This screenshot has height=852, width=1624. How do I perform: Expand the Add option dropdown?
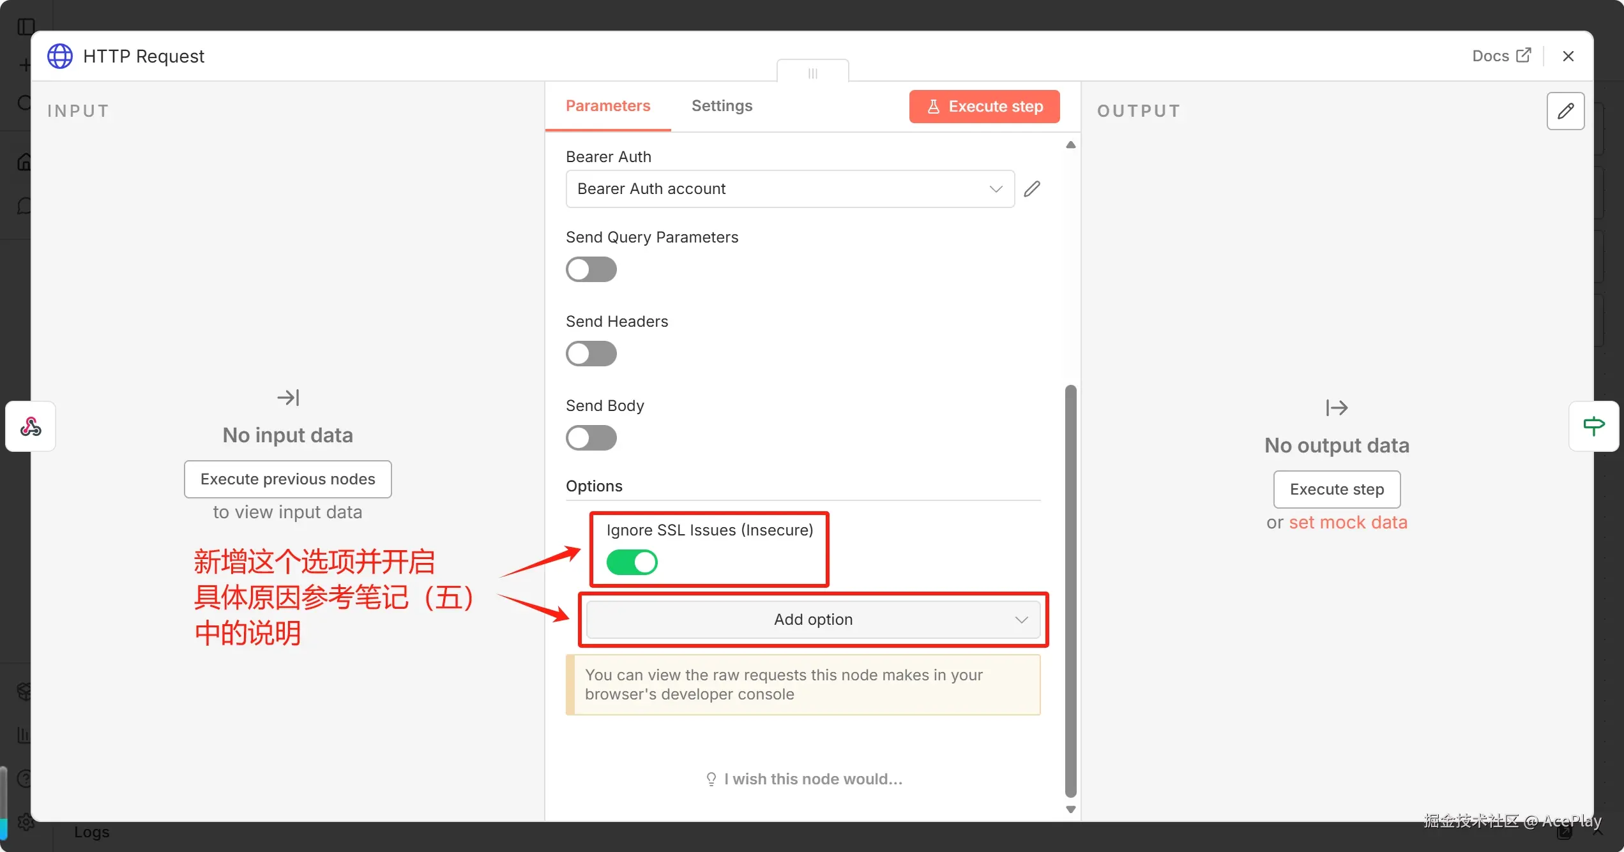coord(813,620)
